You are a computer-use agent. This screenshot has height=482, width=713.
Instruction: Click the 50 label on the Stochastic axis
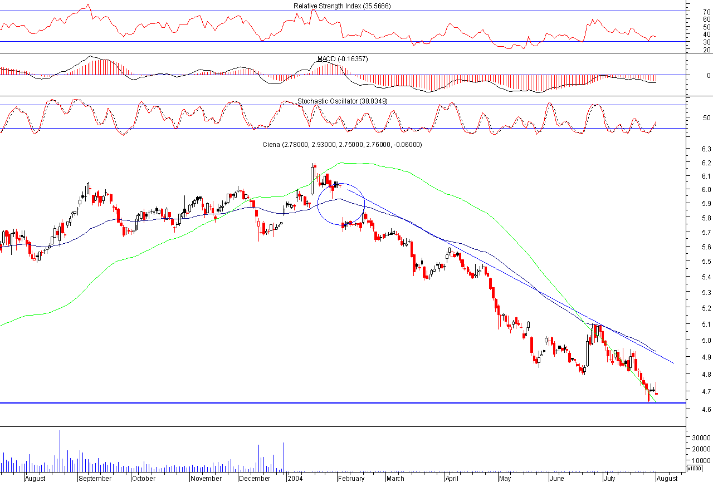pyautogui.click(x=707, y=118)
